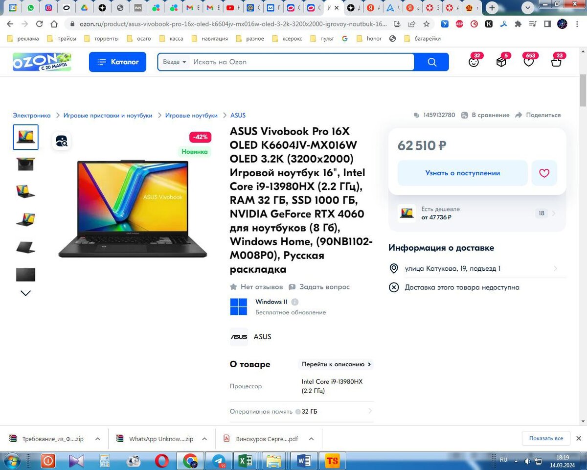
Task: Open the торренты bookmarks folder
Action: pos(101,39)
